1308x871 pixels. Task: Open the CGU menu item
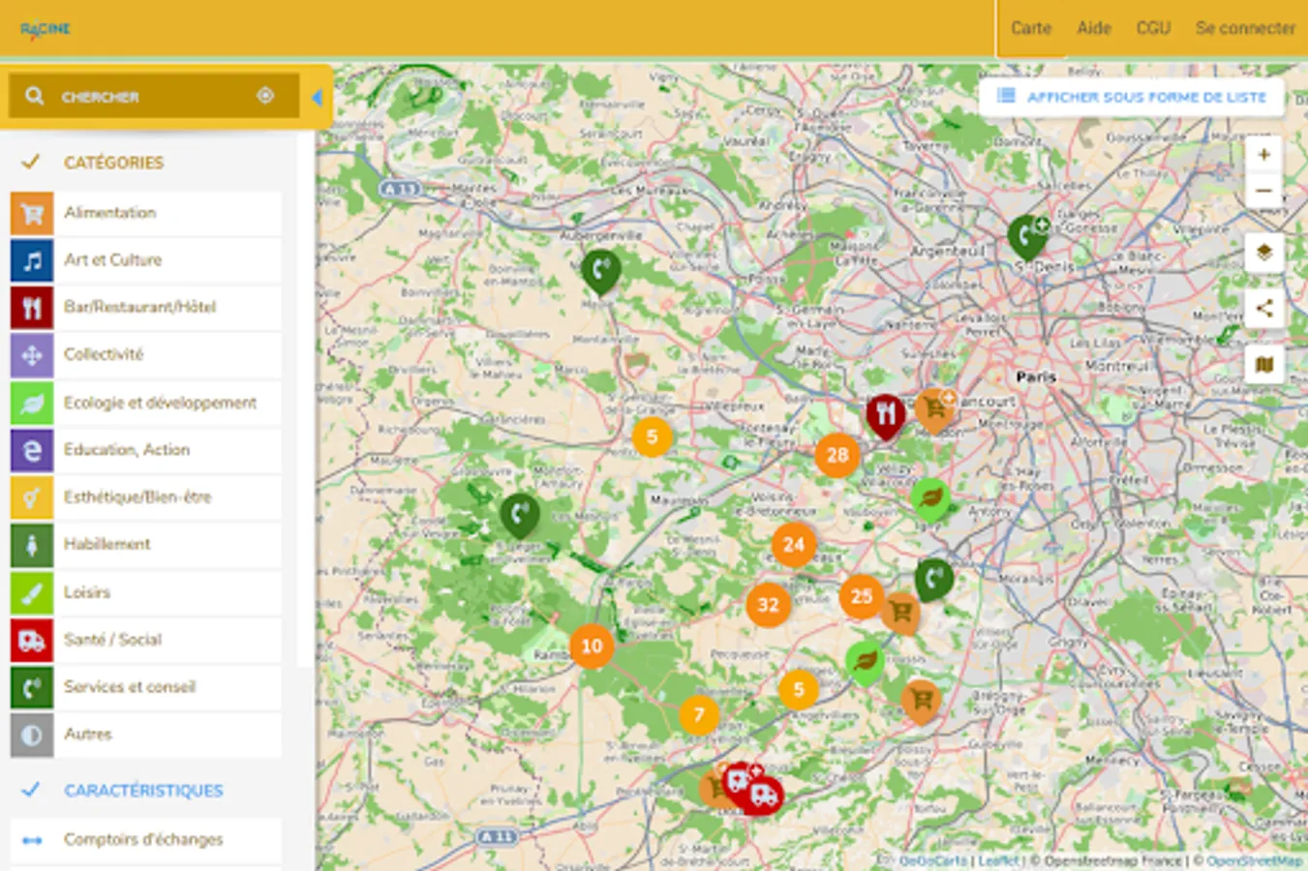pos(1153,28)
